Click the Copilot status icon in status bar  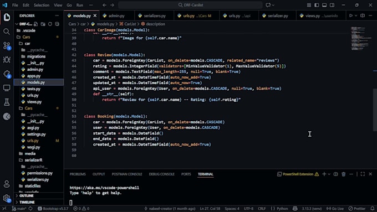[295, 208]
